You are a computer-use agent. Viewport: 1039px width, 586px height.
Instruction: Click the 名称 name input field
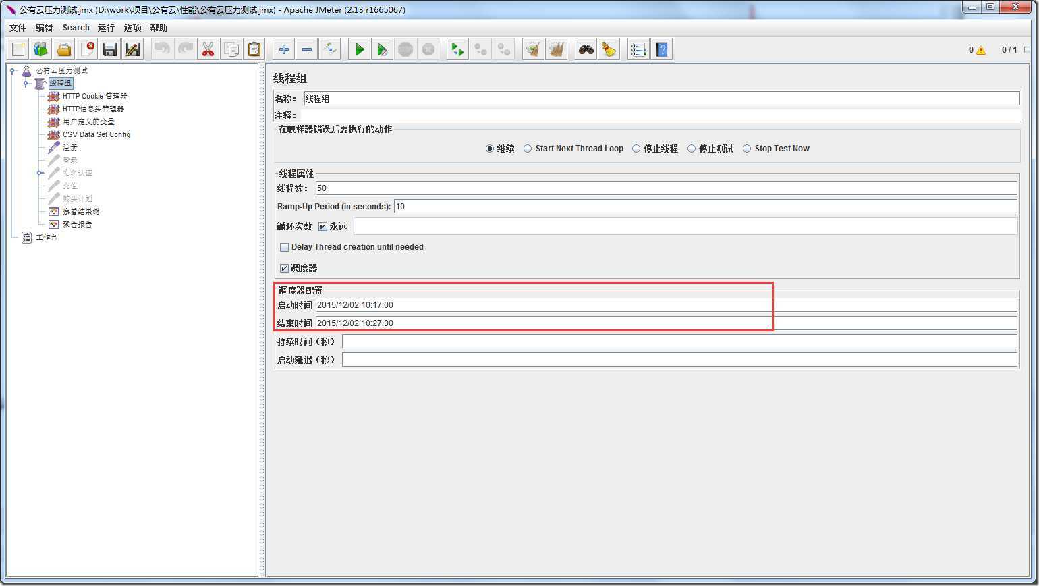point(662,99)
